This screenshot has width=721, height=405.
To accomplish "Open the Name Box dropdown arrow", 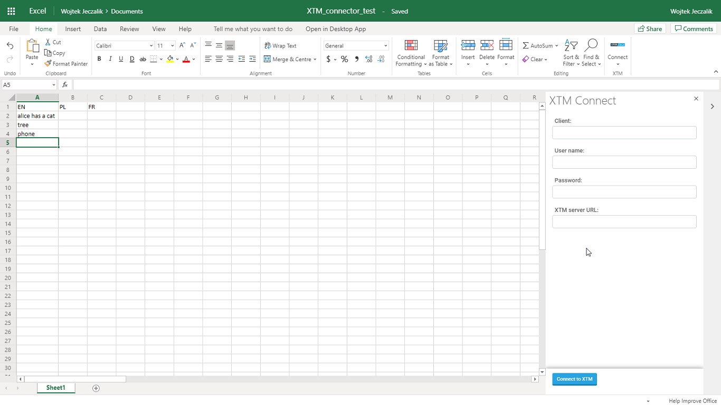I will 53,85.
